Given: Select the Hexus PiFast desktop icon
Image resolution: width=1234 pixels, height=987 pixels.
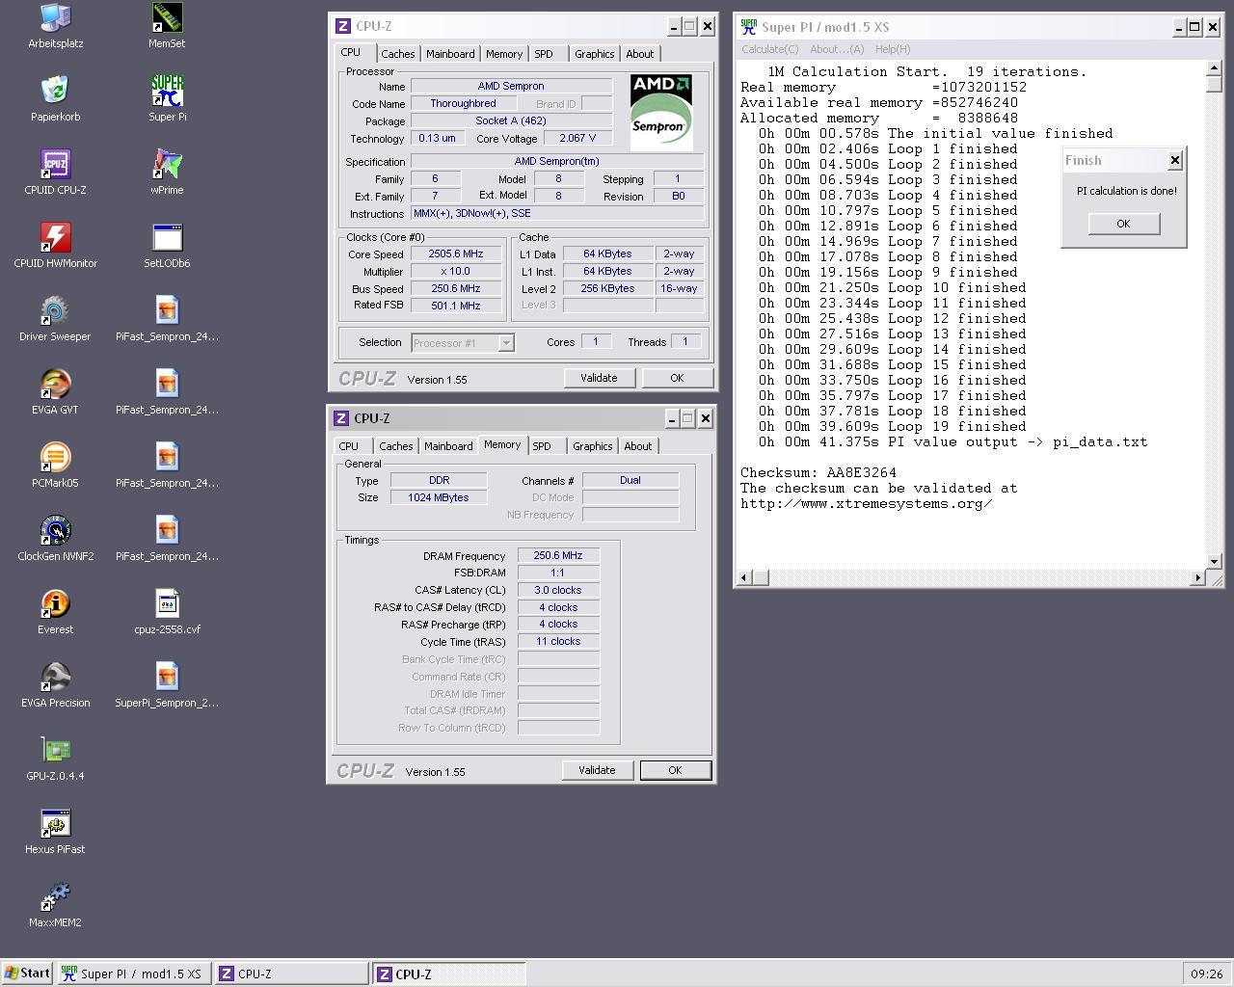Looking at the screenshot, I should [55, 832].
